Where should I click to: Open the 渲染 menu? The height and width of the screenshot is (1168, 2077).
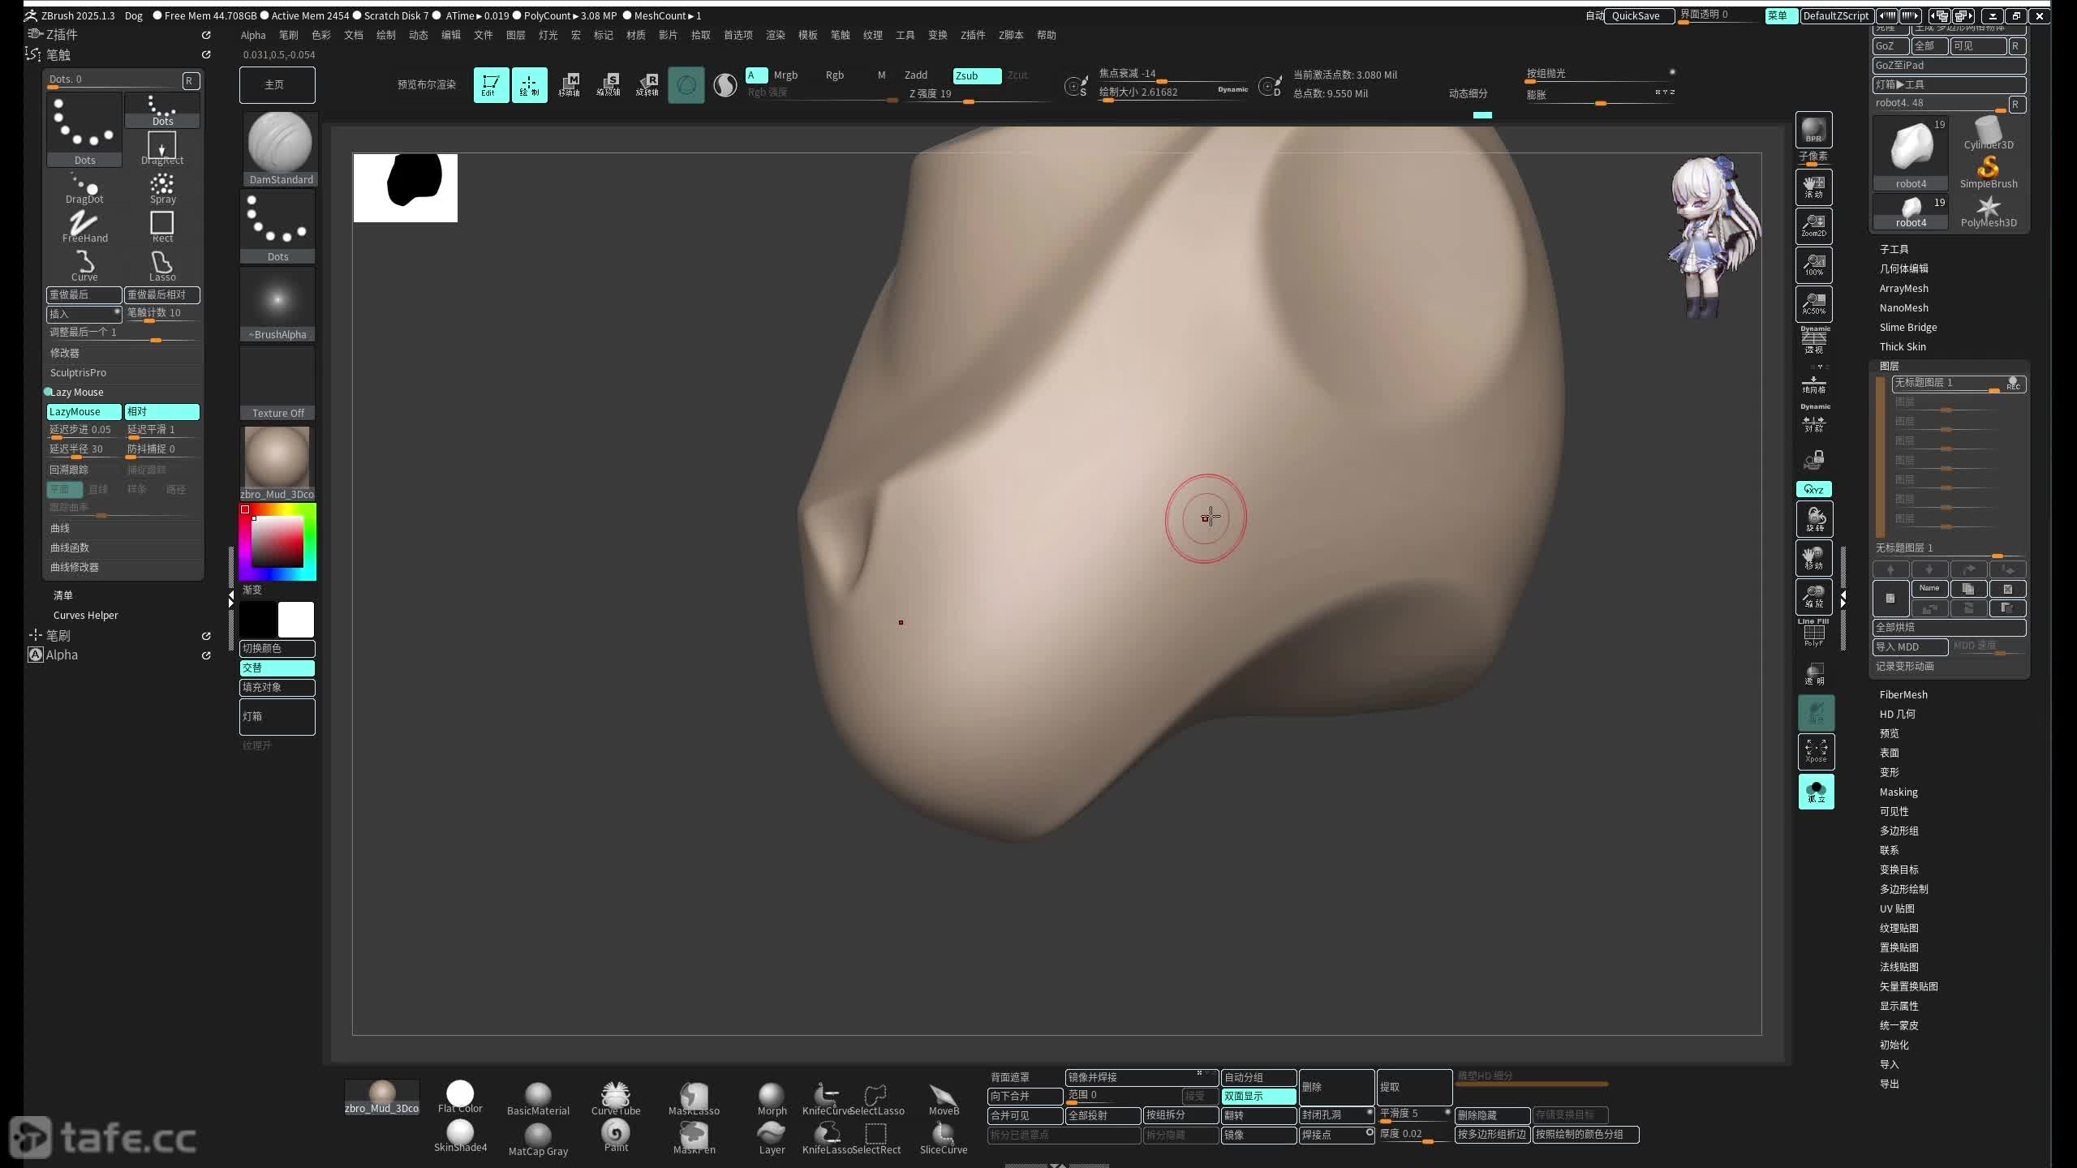[x=776, y=35]
